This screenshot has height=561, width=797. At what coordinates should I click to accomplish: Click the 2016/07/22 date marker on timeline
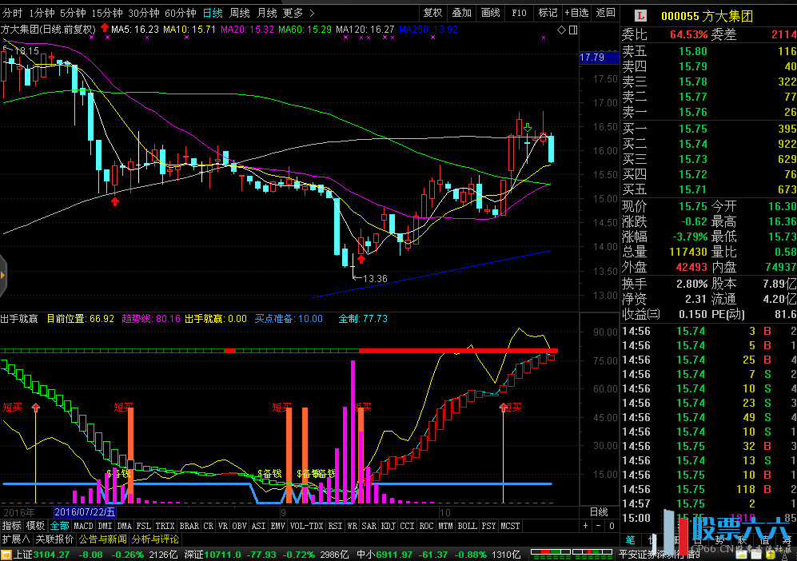coord(85,511)
